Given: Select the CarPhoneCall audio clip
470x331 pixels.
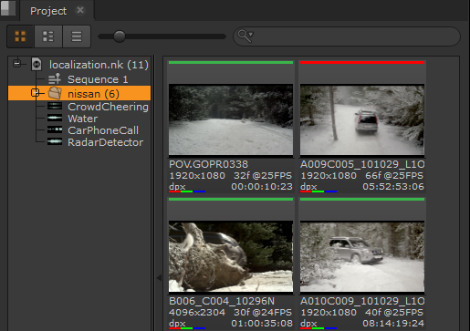Looking at the screenshot, I should [x=103, y=130].
